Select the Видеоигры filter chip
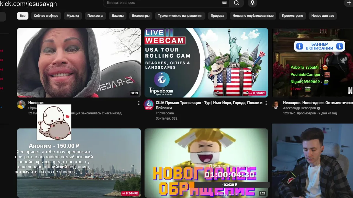 (x=141, y=16)
